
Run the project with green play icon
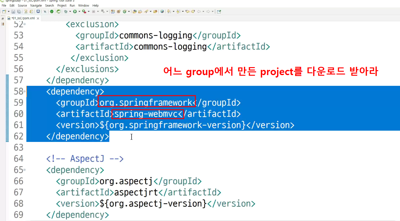(x=75, y=12)
